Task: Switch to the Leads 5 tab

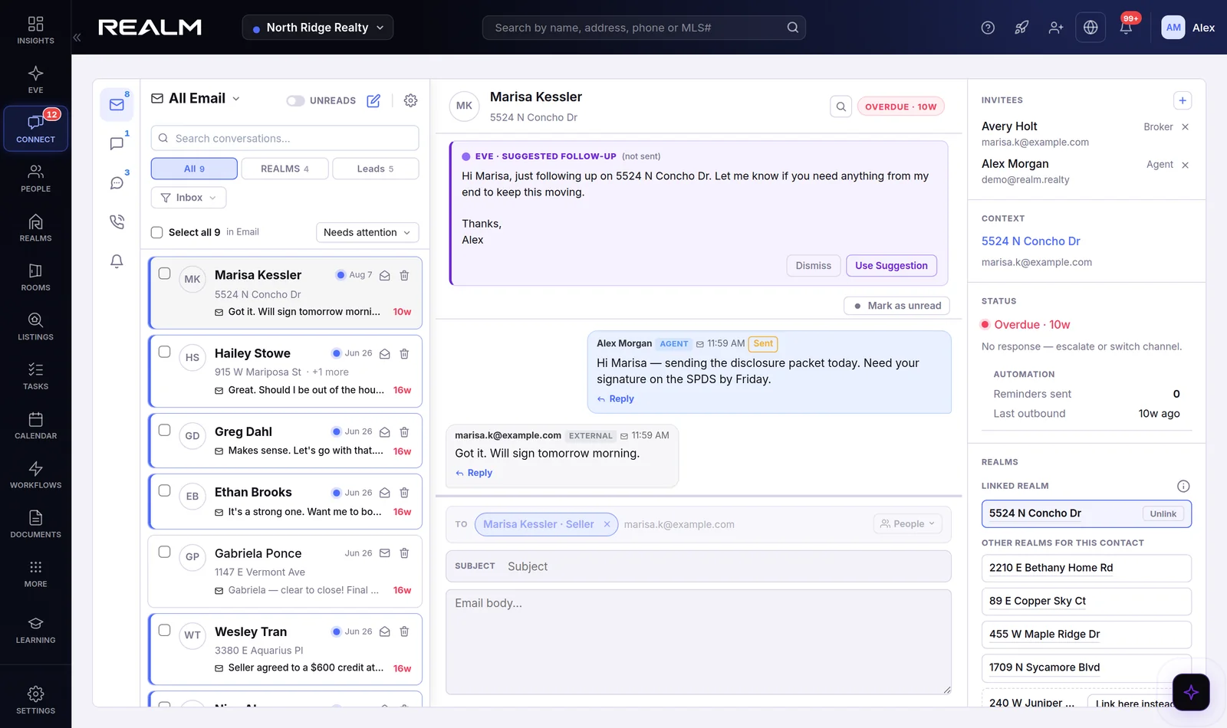Action: click(375, 169)
